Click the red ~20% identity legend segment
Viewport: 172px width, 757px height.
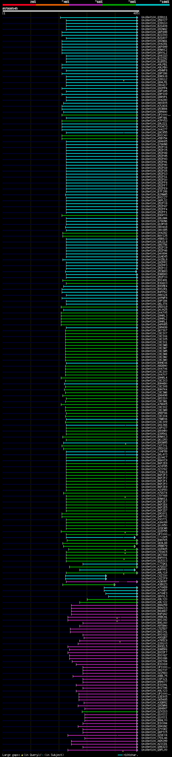click(x=19, y=5)
